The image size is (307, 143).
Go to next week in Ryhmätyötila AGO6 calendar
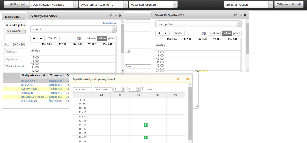coord(41,39)
